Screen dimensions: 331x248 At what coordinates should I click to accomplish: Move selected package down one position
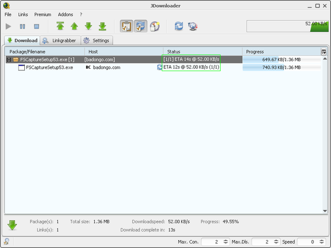point(88,26)
